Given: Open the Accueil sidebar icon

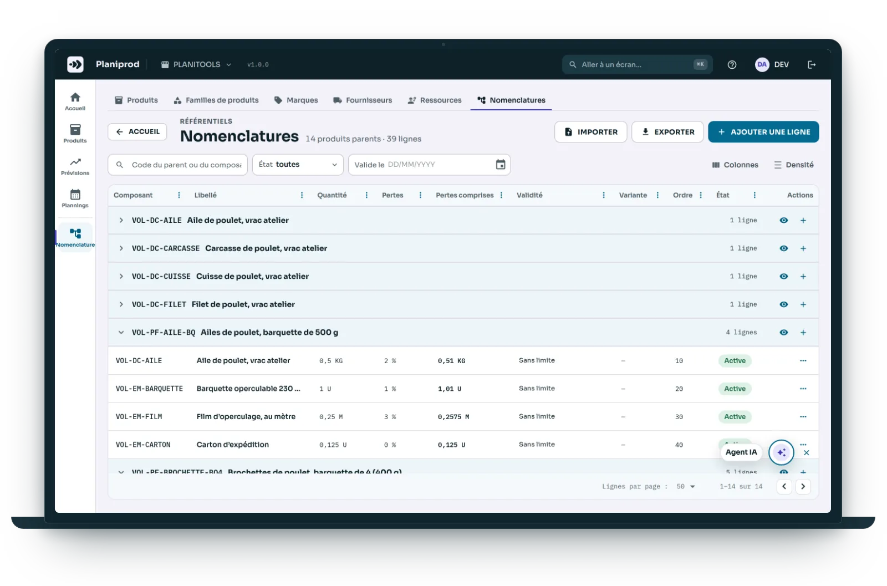Looking at the screenshot, I should click(75, 101).
